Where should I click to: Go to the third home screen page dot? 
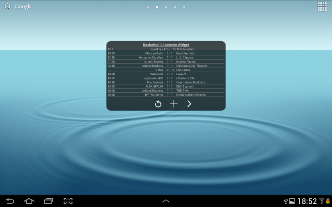166,7
